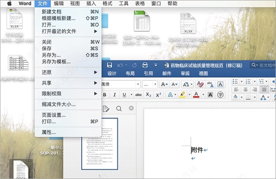The height and width of the screenshot is (179, 276).
Task: Click the enclosed character 字 icon
Action: [x=220, y=95]
